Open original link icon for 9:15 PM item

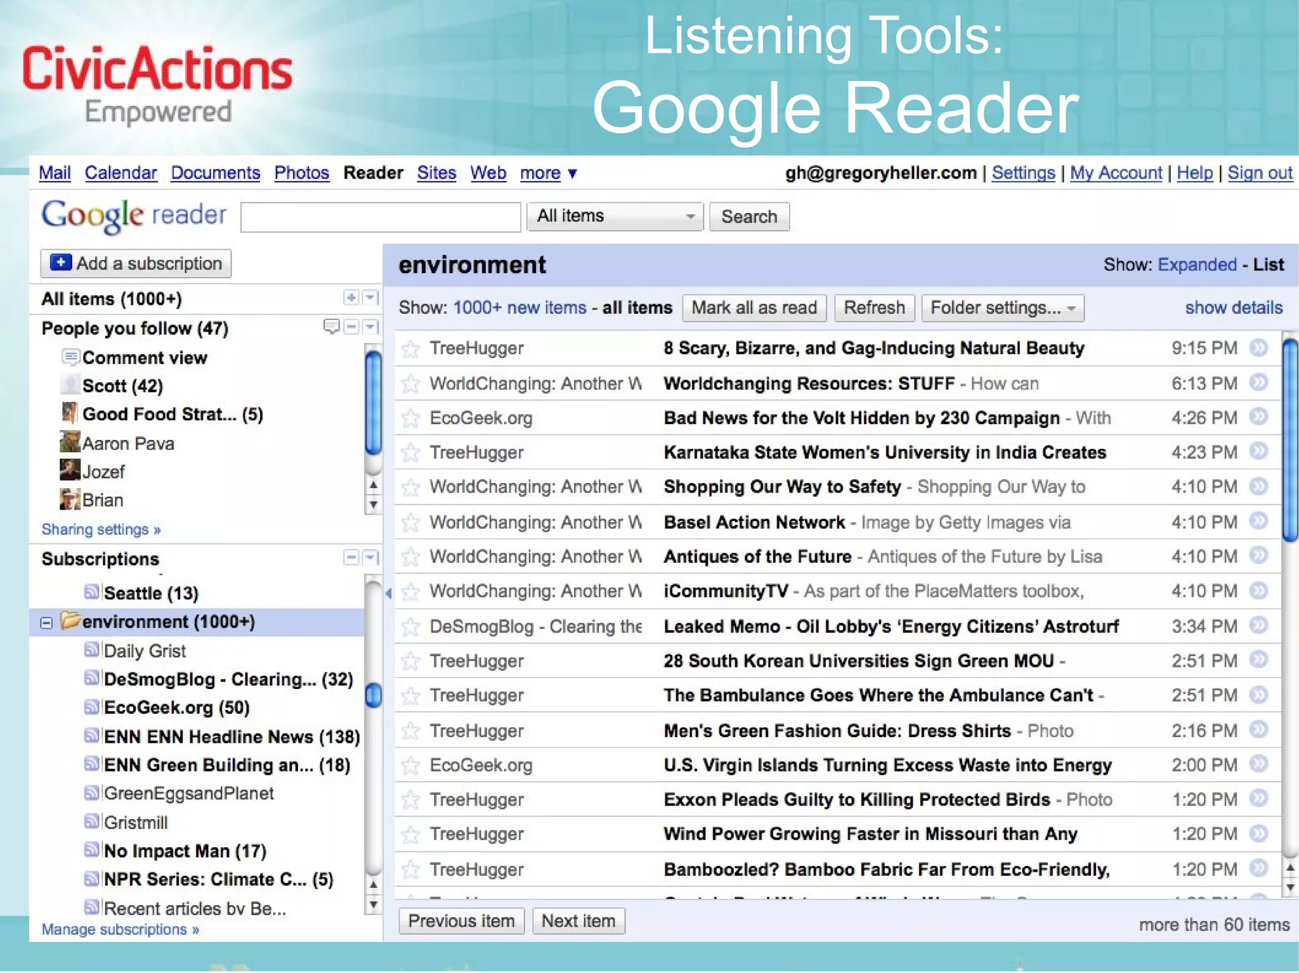point(1258,347)
